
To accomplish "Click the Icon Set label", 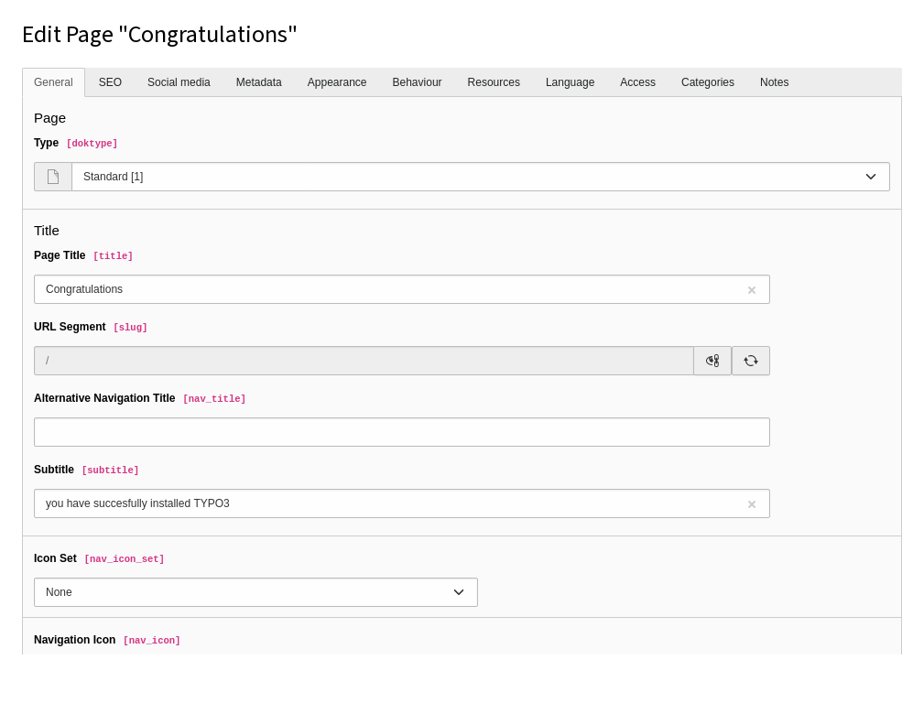I will tap(55, 558).
